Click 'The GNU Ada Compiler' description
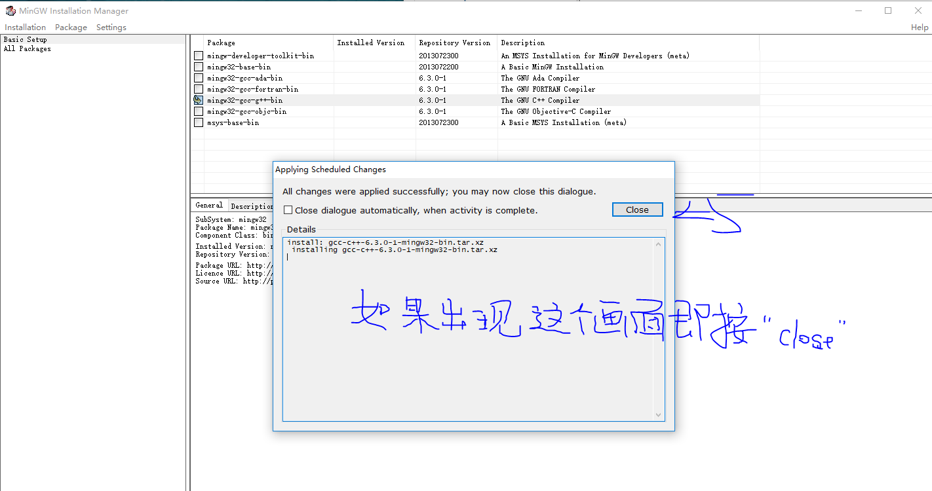932x491 pixels. [x=540, y=78]
